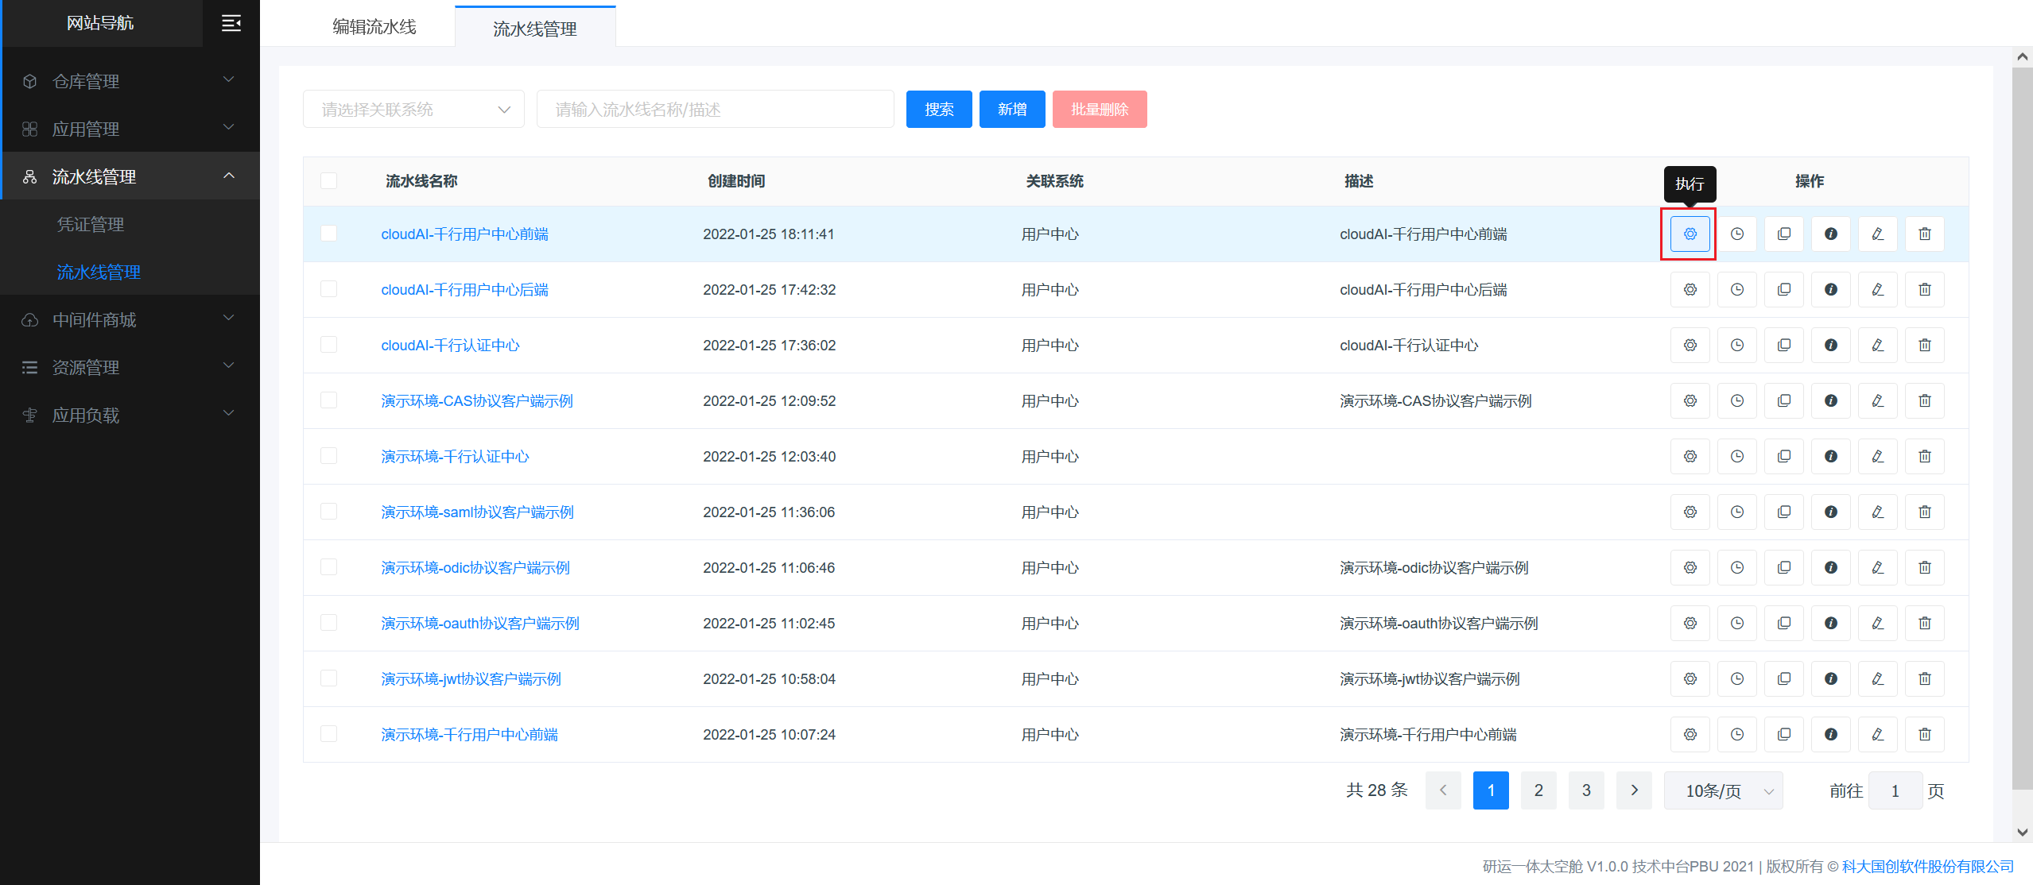
Task: Open the 10条/页 page size dropdown
Action: (1723, 790)
